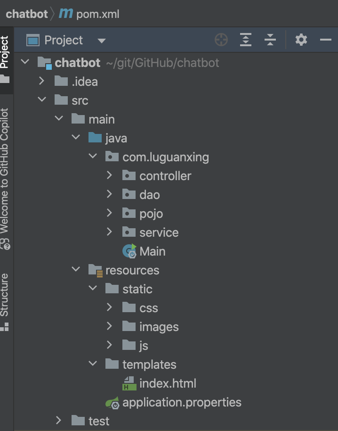
Task: Open Project panel gear settings
Action: pos(301,40)
